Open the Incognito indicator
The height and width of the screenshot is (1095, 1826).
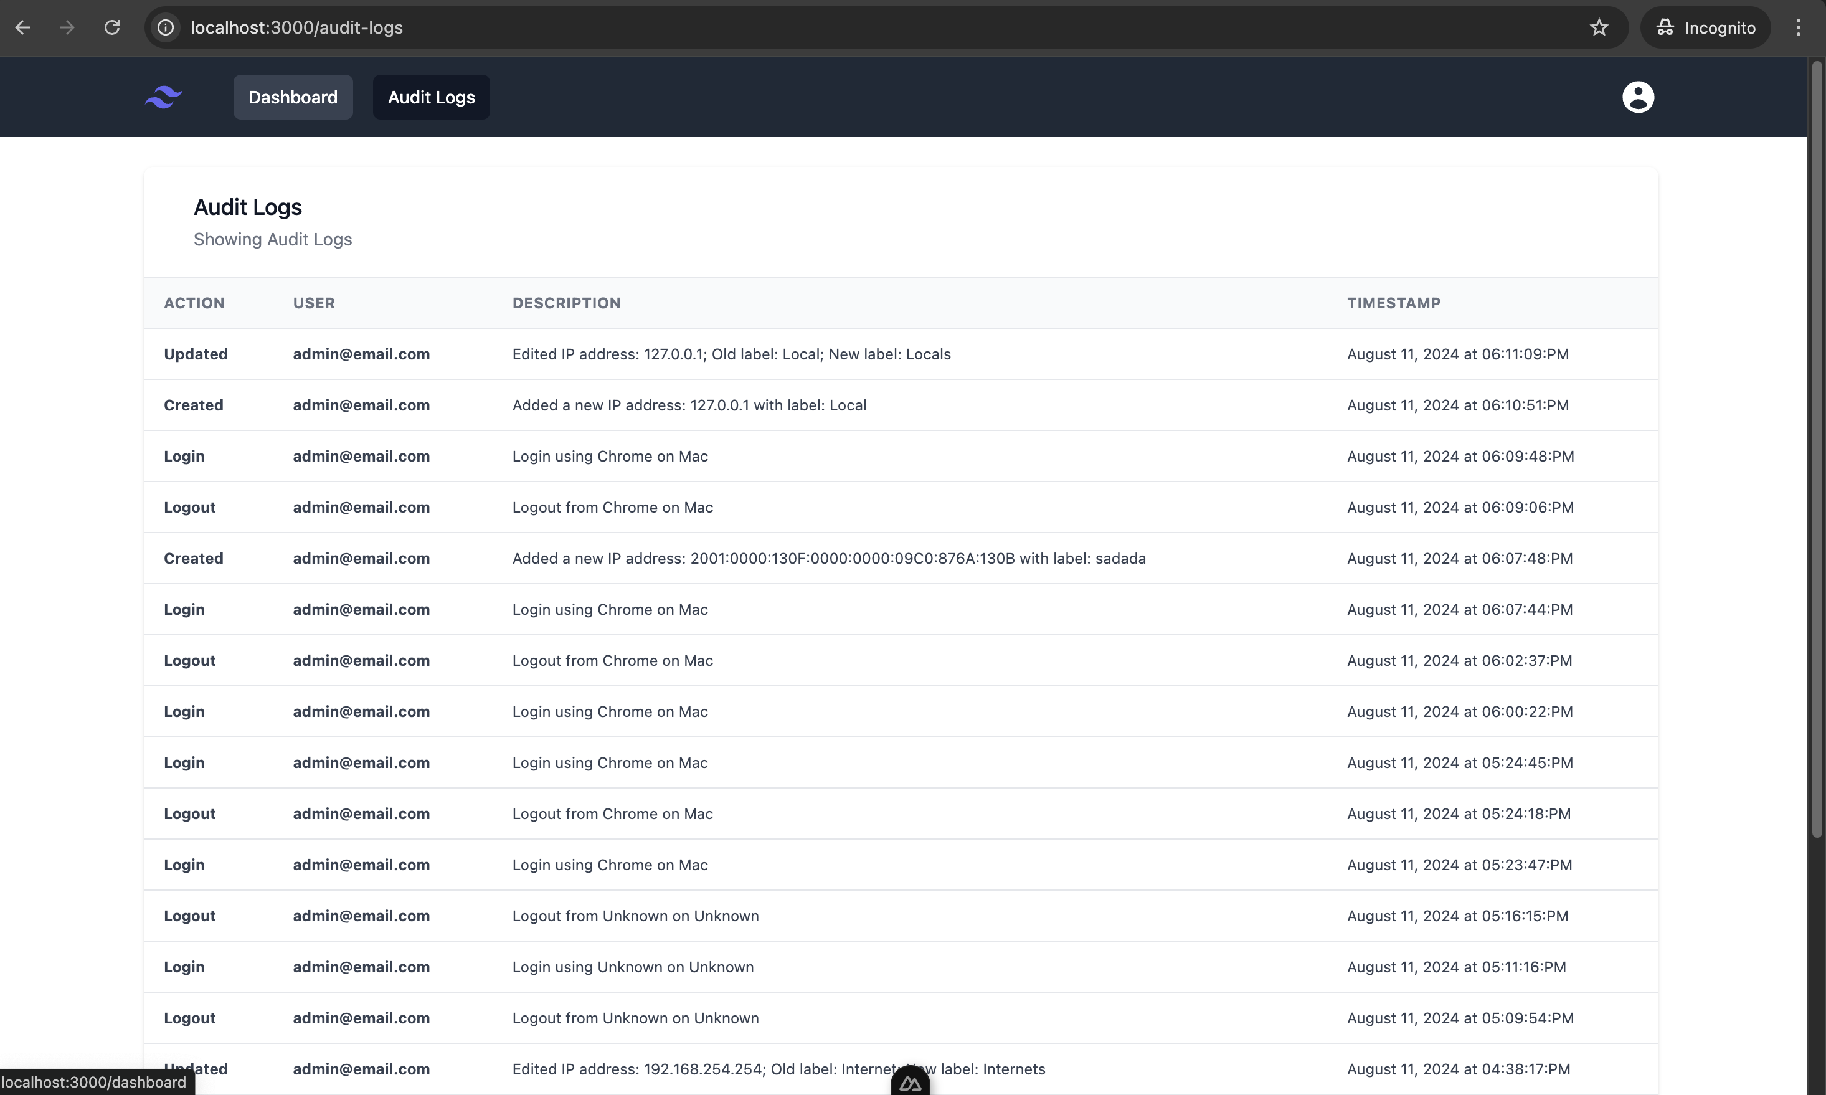coord(1705,27)
